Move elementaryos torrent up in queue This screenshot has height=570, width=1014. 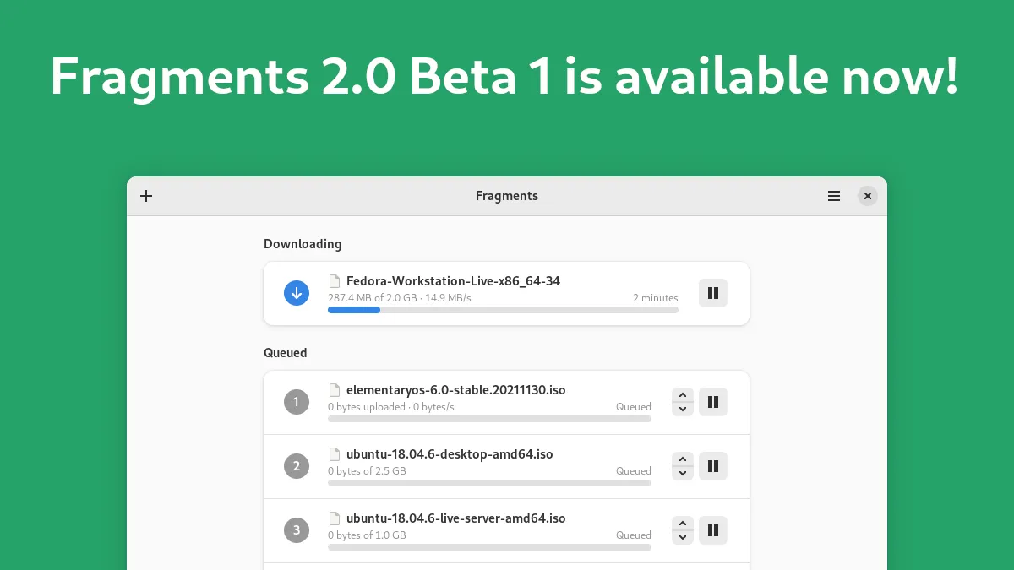click(x=683, y=395)
